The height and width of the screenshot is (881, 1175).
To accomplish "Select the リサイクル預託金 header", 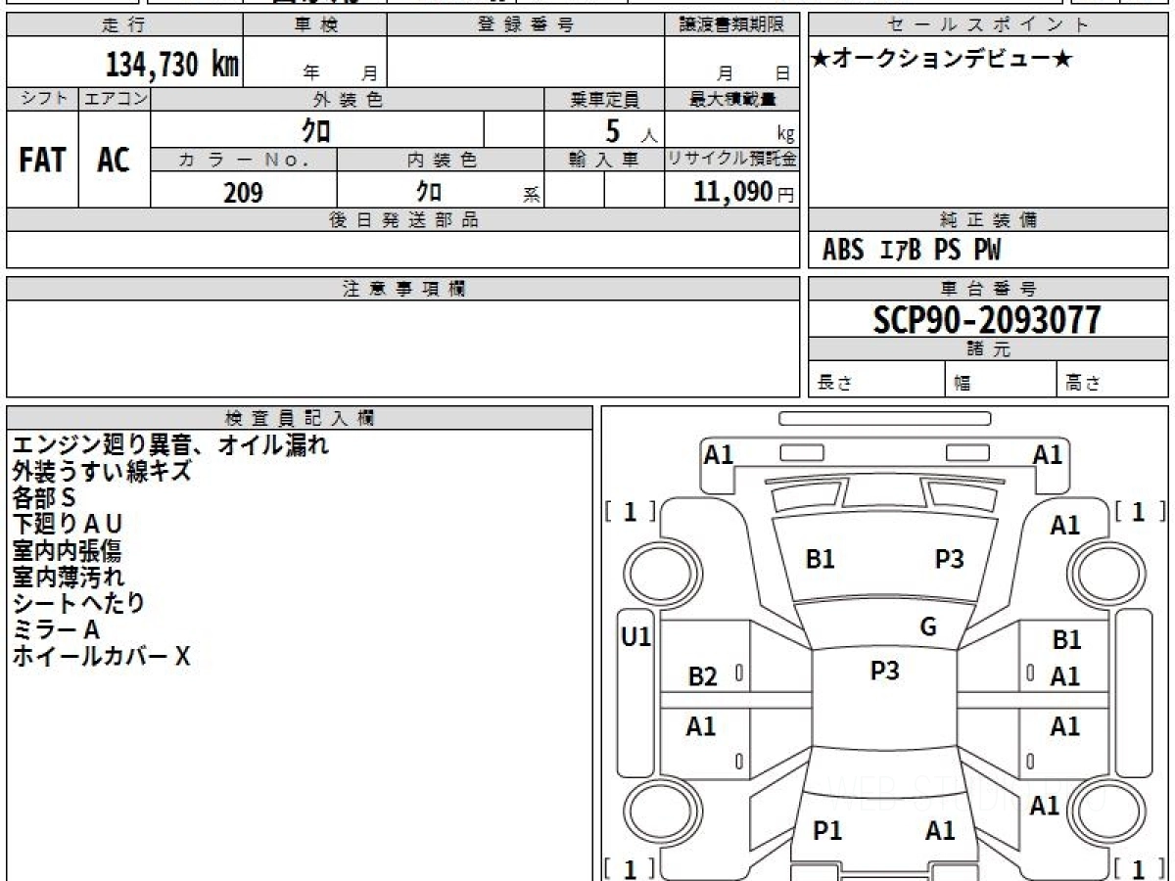I will (731, 161).
